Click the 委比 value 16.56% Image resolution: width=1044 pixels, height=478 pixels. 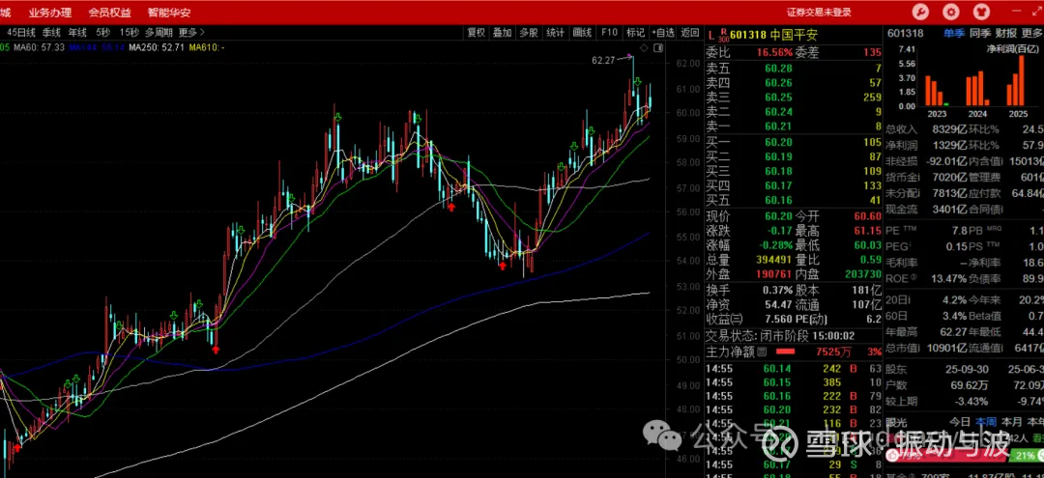(x=774, y=52)
